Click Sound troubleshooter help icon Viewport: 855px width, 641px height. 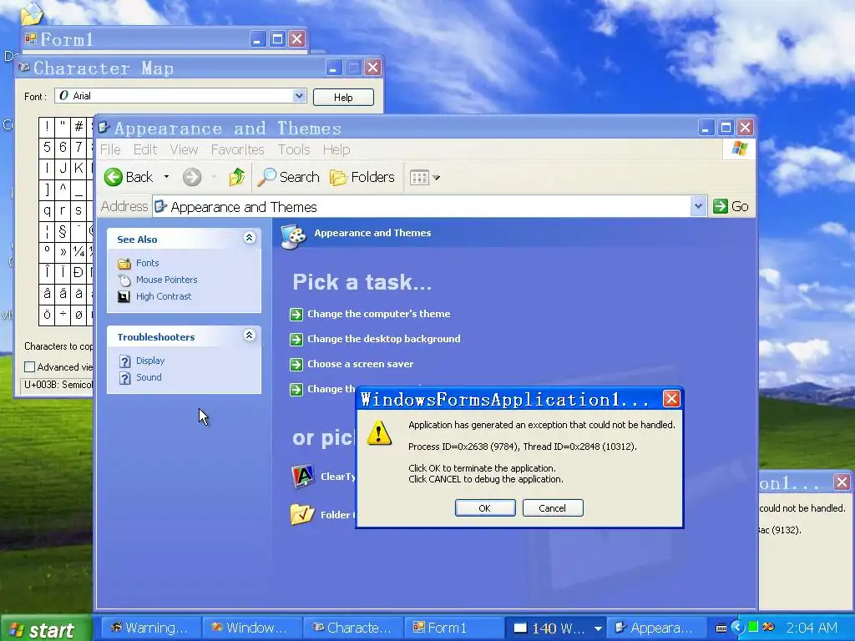pyautogui.click(x=125, y=378)
